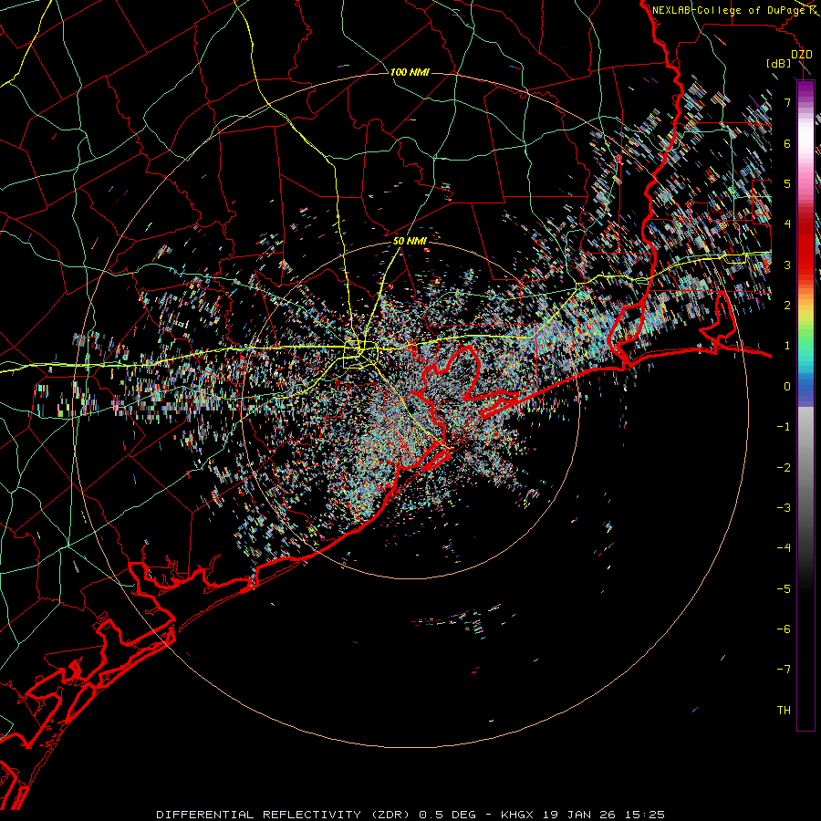Click the -4 value on the color scale
This screenshot has height=821, width=821.
click(x=784, y=548)
